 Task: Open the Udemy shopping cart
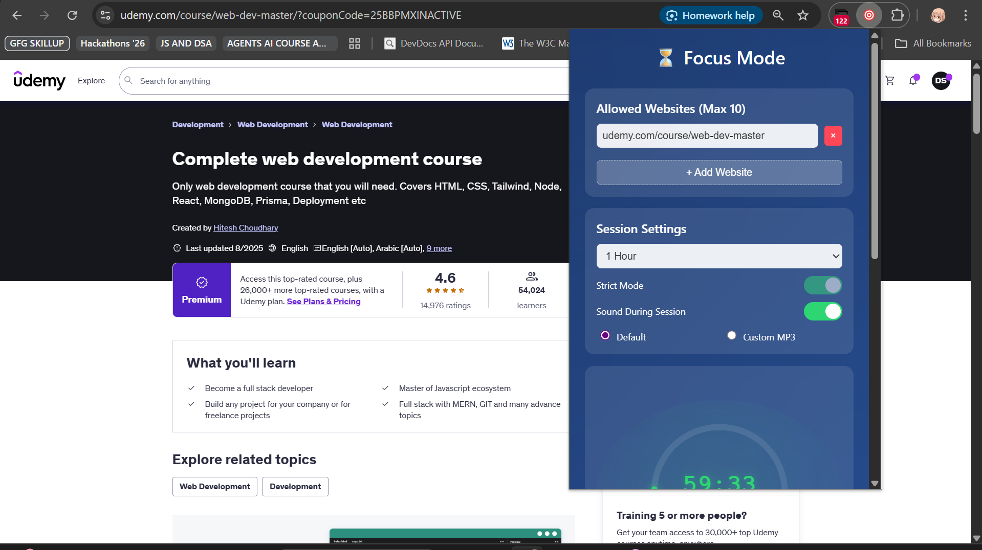tap(890, 80)
